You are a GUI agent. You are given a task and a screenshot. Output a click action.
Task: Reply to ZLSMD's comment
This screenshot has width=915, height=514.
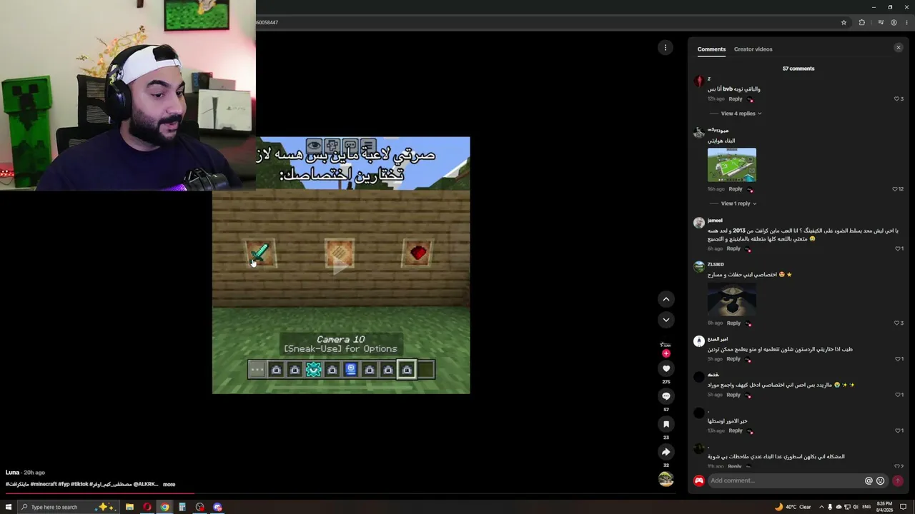click(x=733, y=323)
